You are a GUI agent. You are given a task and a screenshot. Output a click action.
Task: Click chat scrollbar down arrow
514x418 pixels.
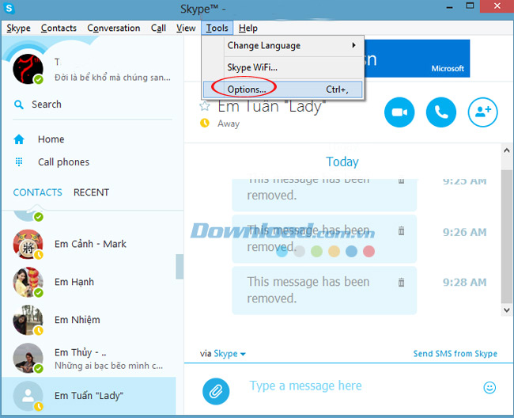(x=506, y=310)
